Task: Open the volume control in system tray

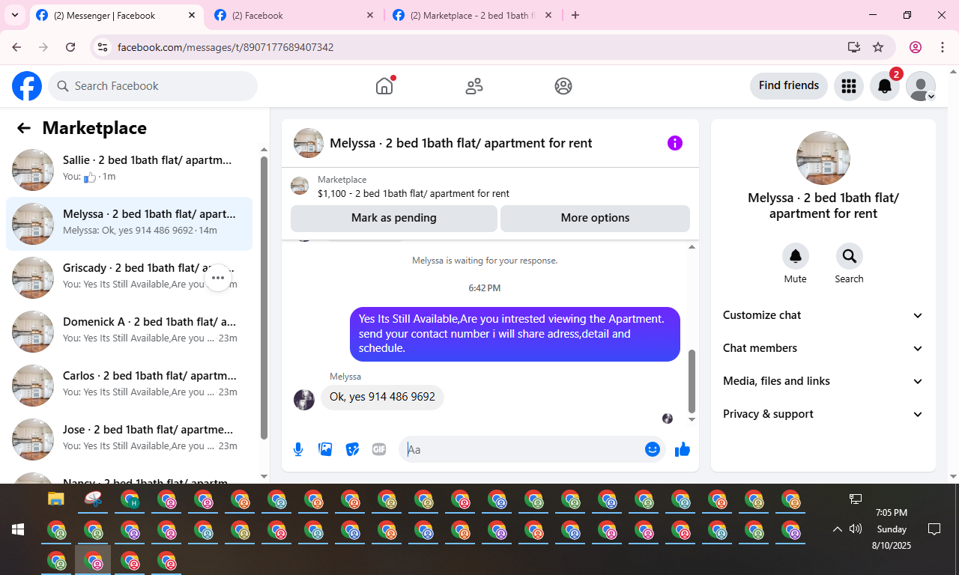Action: 856,529
